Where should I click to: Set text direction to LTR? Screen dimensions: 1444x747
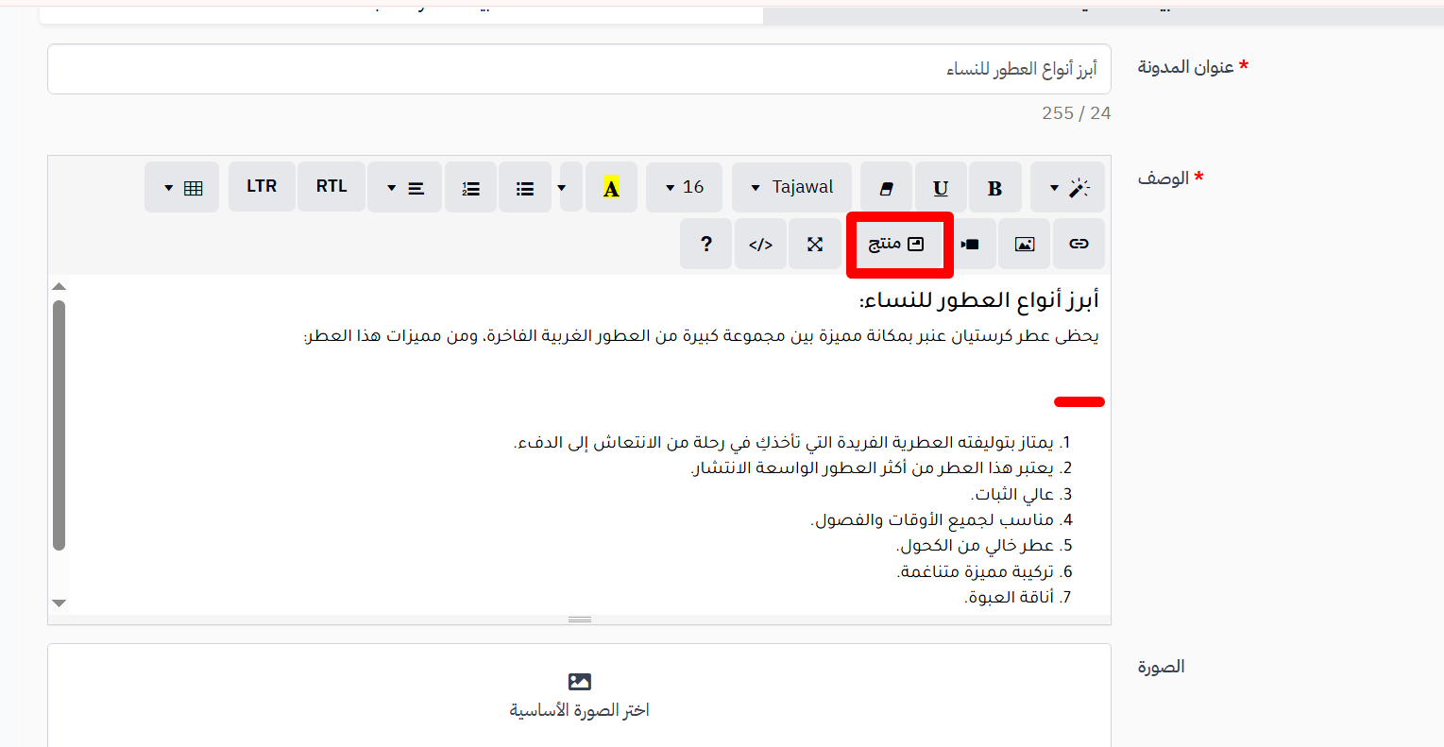pos(262,186)
